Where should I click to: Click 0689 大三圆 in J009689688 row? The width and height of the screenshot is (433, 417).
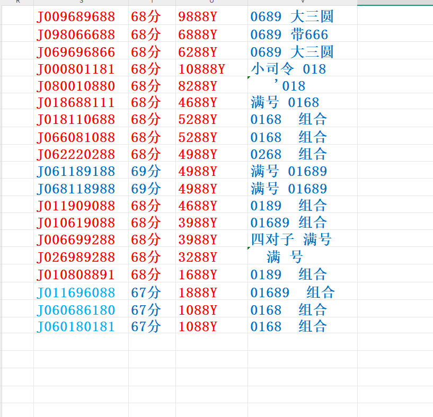303,15
